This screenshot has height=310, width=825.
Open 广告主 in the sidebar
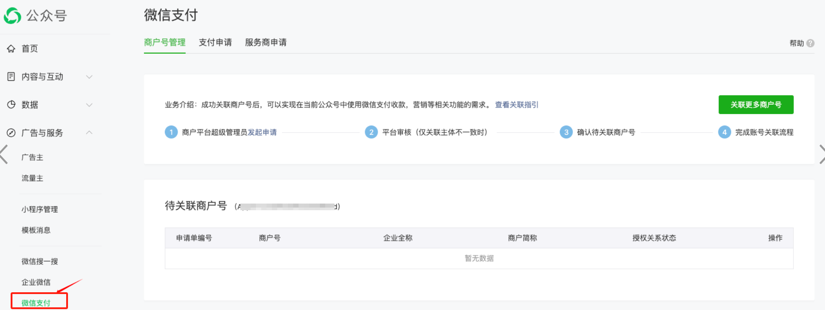[32, 157]
